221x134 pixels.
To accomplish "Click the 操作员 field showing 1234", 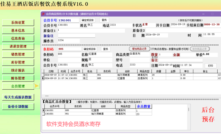I will (x=69, y=41).
